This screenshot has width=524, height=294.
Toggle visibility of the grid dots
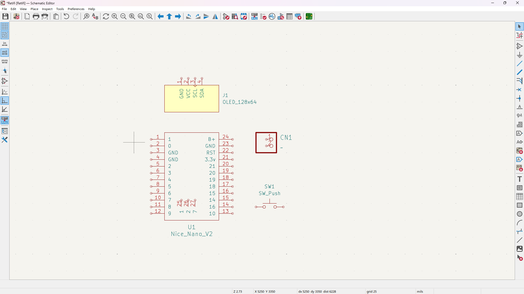(x=5, y=26)
